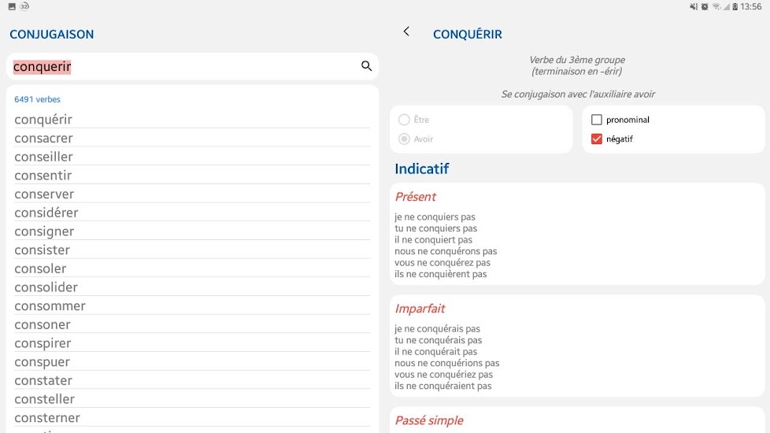This screenshot has width=770, height=433.
Task: Open the verb conseiller from the list
Action: tap(43, 157)
